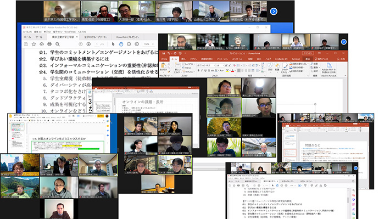Click the print icon in the top-left Acrobat toolbar
Viewport: 390px width, 219px height.
pyautogui.click(x=49, y=44)
